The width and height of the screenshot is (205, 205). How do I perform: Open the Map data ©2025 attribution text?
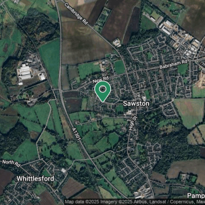pyautogui.click(x=84, y=202)
